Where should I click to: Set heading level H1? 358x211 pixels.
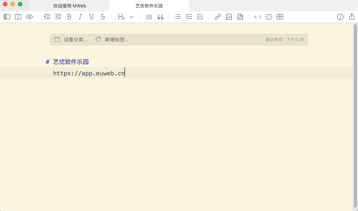(x=121, y=17)
